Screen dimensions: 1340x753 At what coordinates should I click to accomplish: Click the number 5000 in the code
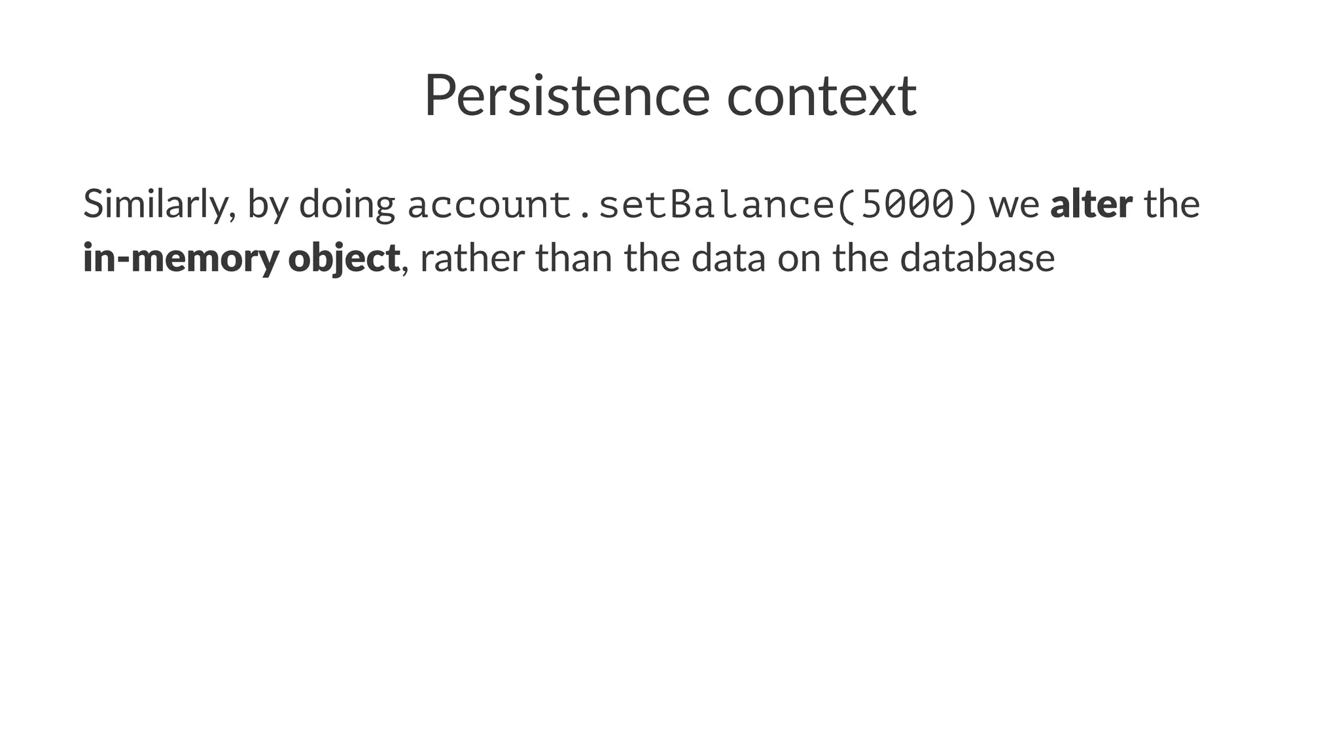[906, 205]
